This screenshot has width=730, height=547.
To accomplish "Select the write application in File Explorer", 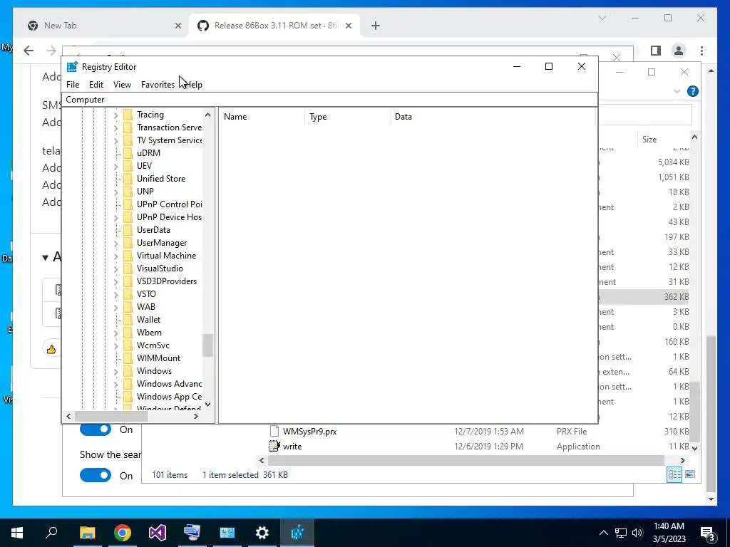I will tap(292, 447).
